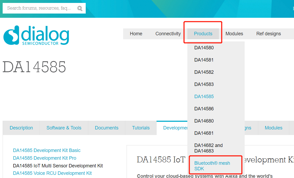Switch to the Documents tab
This screenshot has height=178, width=294.
(106, 128)
